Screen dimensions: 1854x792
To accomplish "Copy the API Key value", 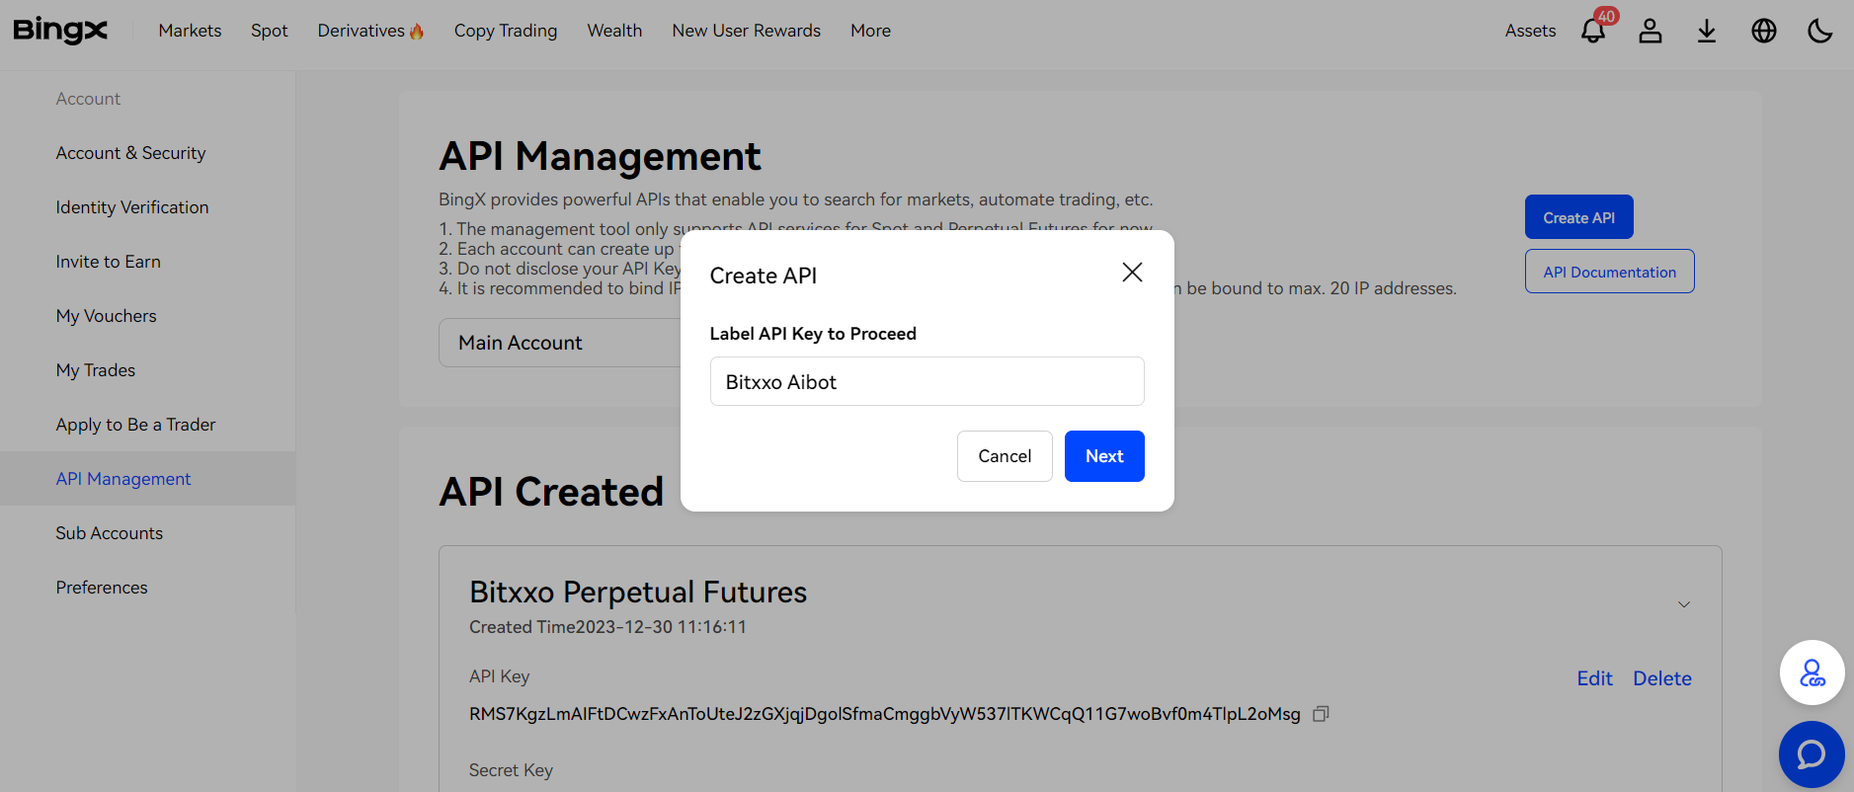I will pos(1322,714).
